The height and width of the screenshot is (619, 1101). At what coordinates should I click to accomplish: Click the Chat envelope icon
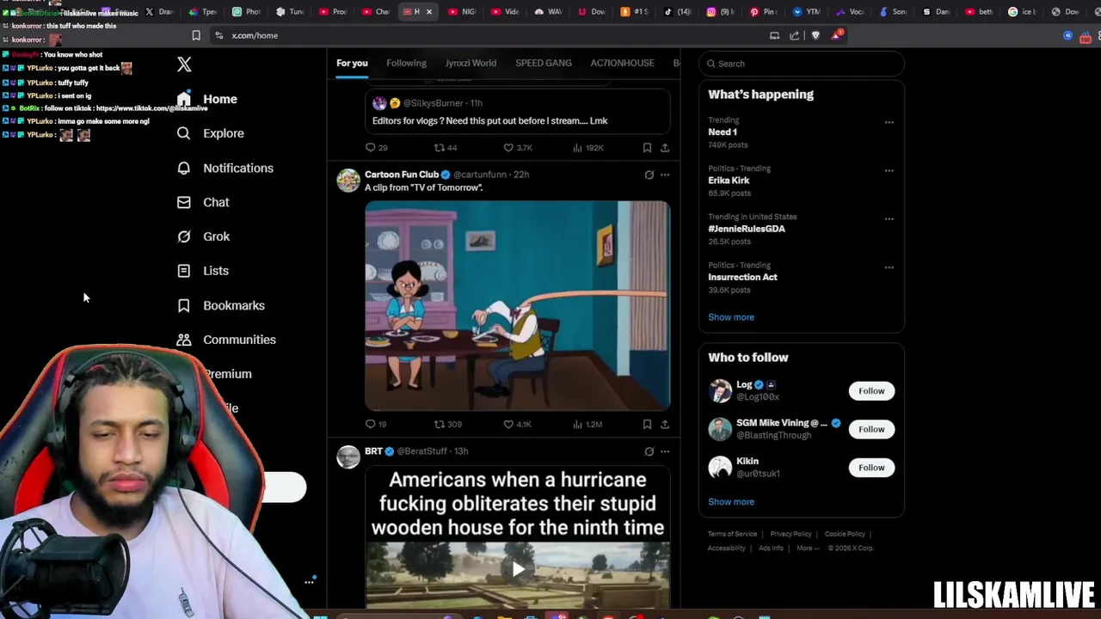(x=183, y=202)
